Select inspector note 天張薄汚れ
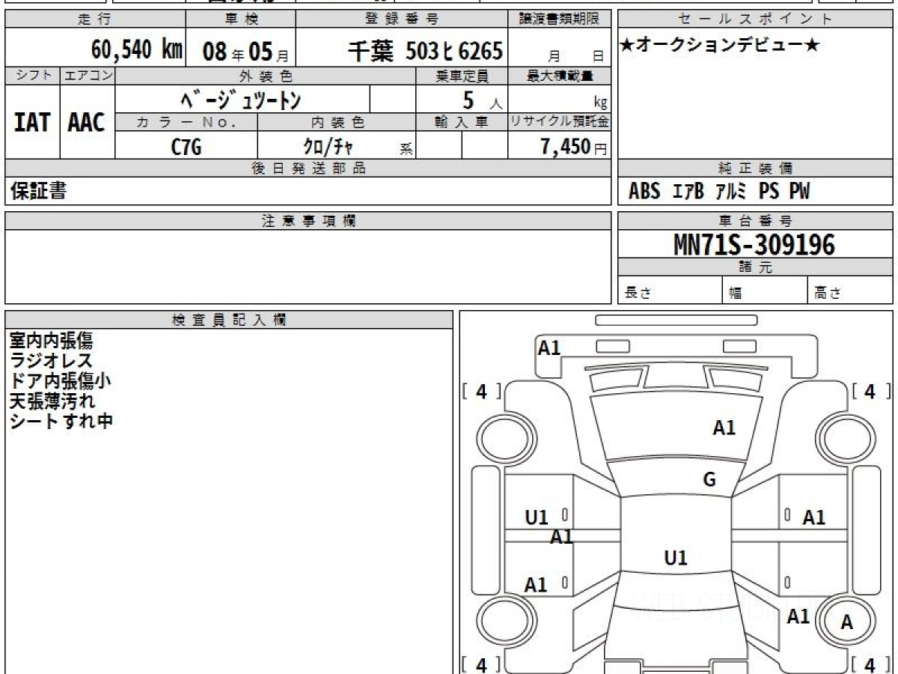The height and width of the screenshot is (674, 898). [52, 401]
